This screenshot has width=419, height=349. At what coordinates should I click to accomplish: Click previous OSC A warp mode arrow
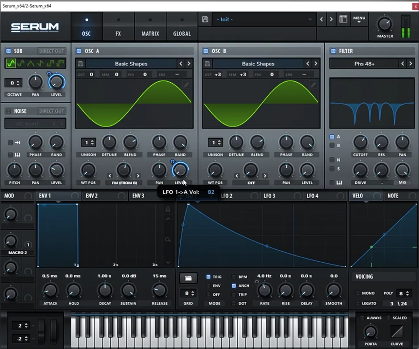point(110,176)
